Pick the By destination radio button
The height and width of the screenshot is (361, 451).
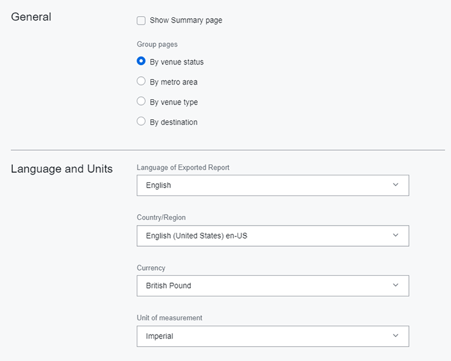[x=141, y=121]
